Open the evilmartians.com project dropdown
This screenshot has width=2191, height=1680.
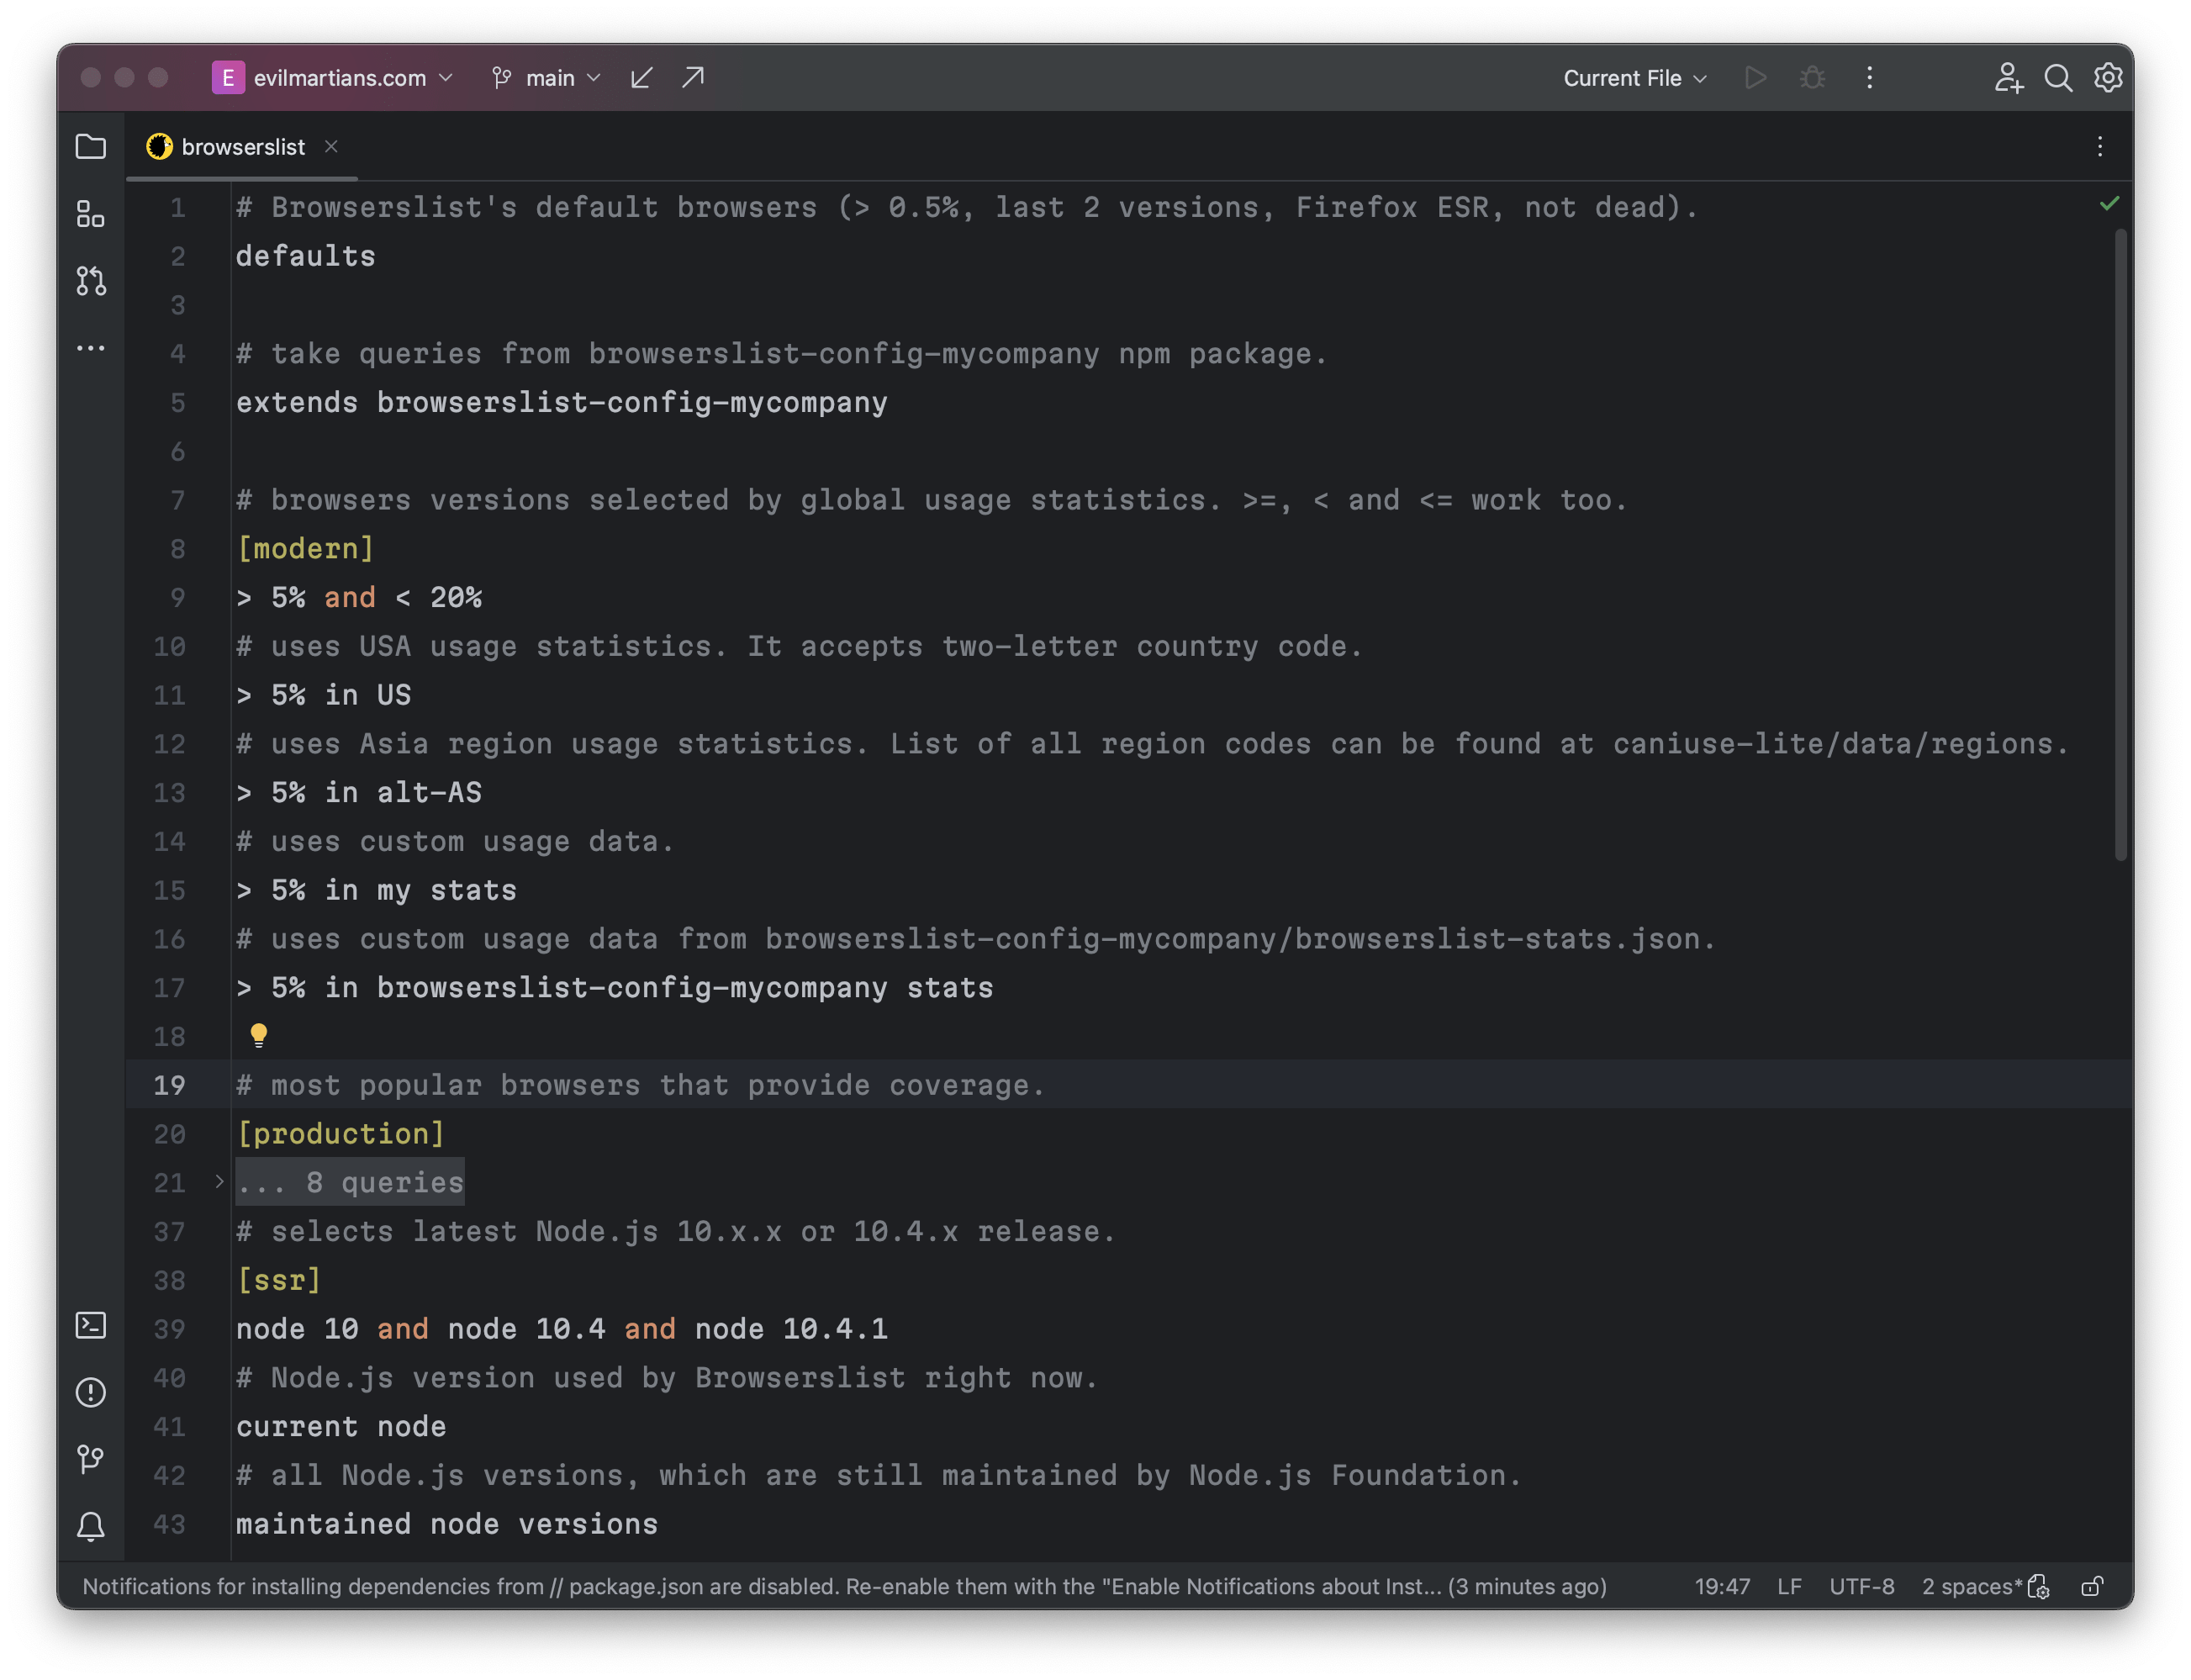coord(334,78)
